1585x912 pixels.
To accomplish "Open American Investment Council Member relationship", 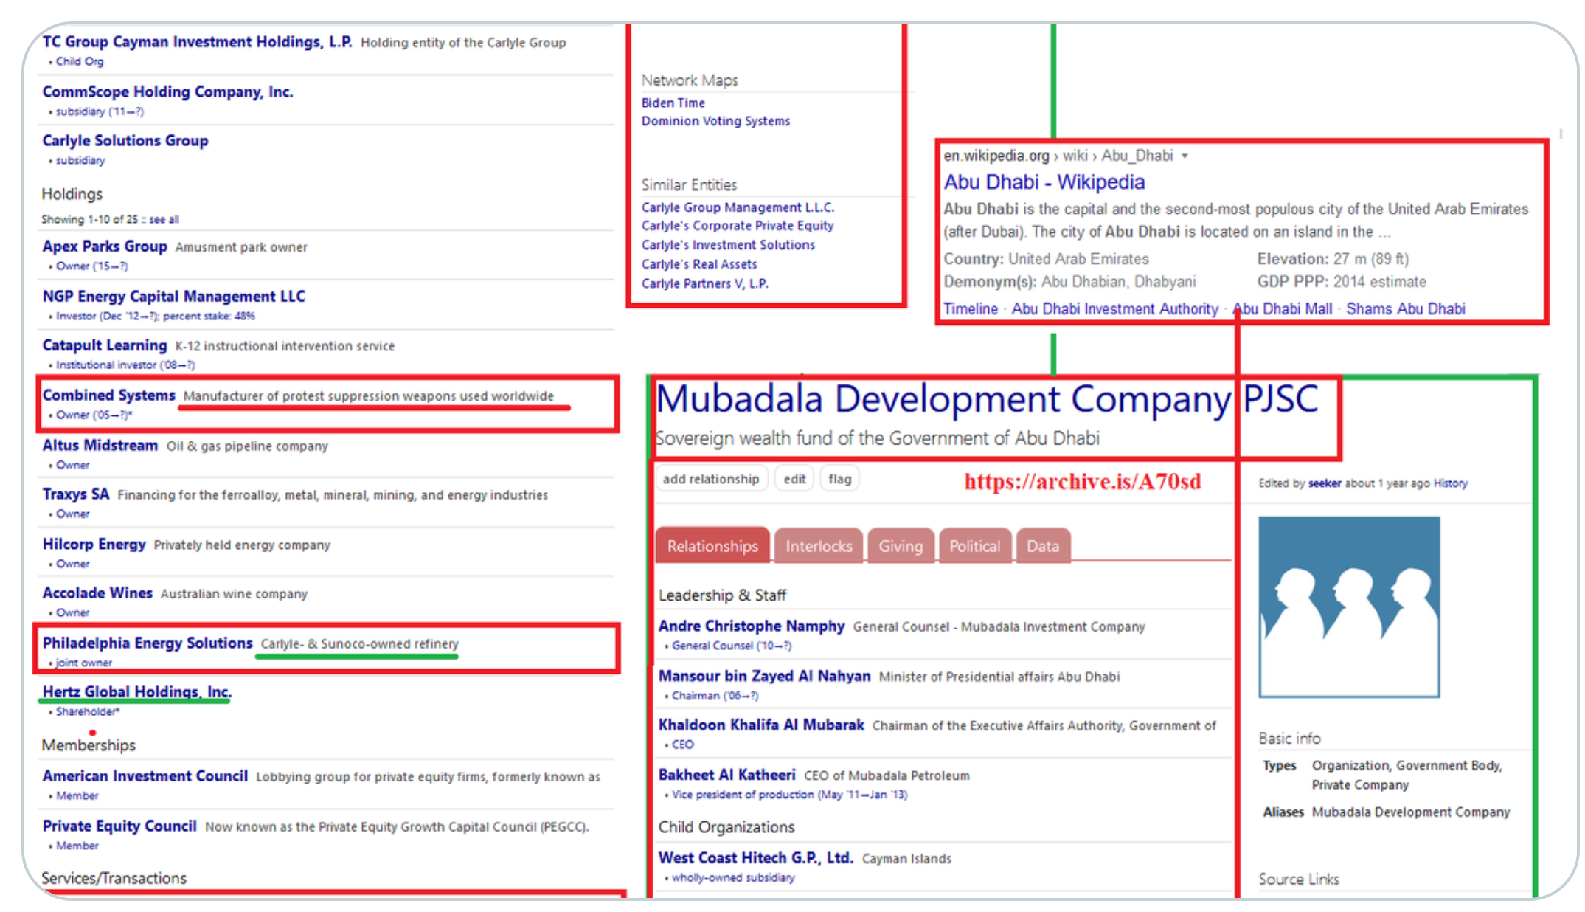I will click(x=77, y=796).
